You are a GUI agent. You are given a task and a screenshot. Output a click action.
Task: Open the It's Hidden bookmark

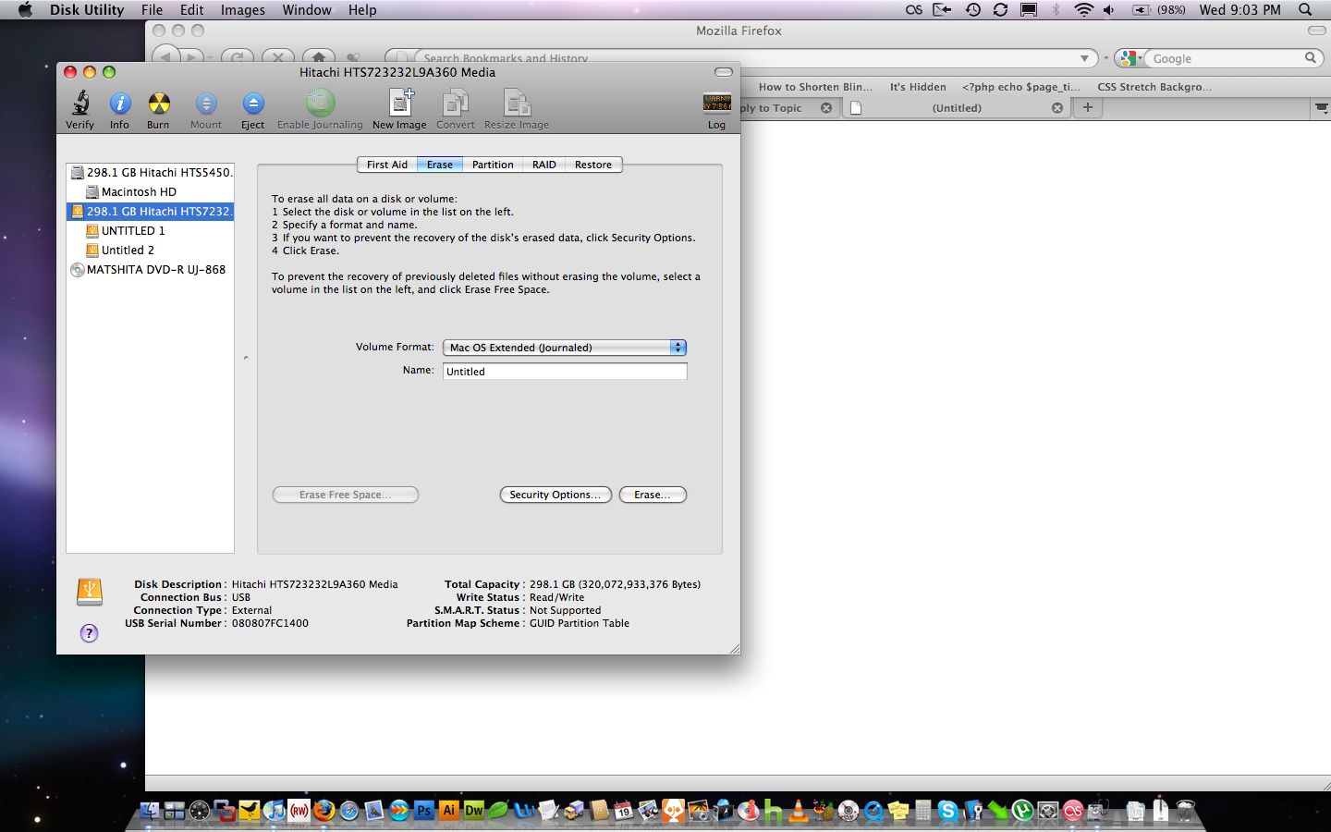coord(918,87)
